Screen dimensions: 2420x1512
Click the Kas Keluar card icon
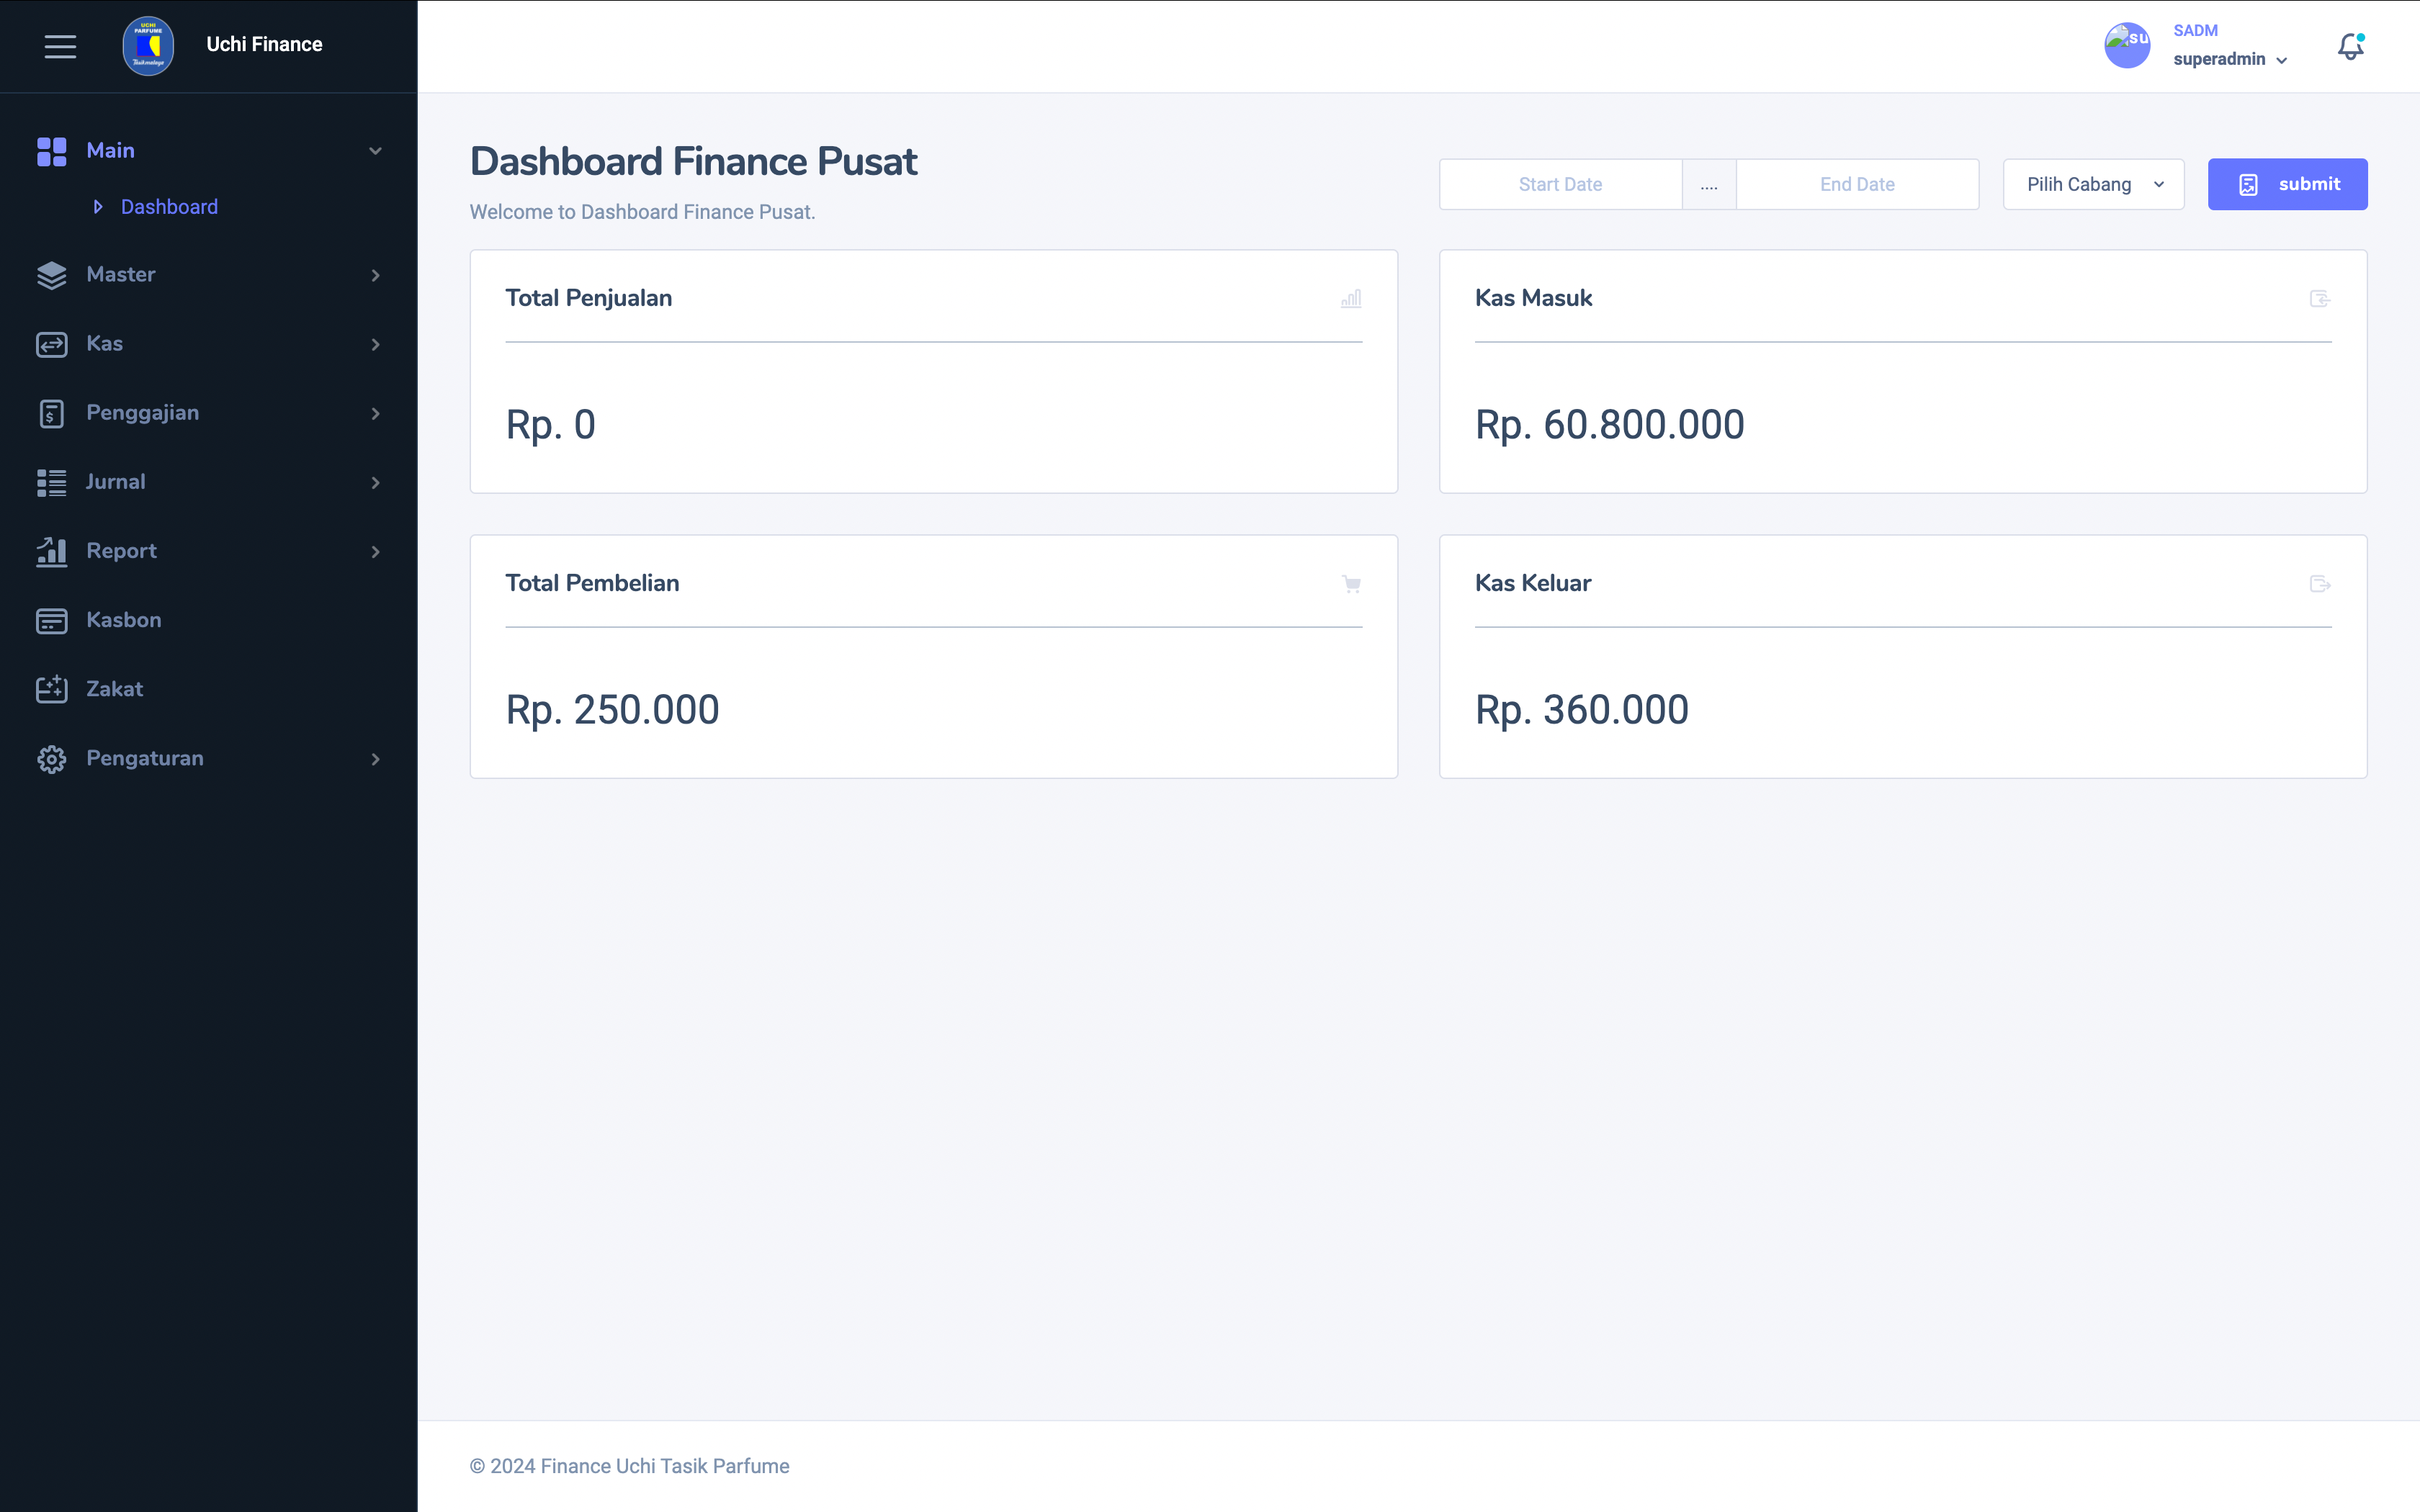[x=2320, y=584]
